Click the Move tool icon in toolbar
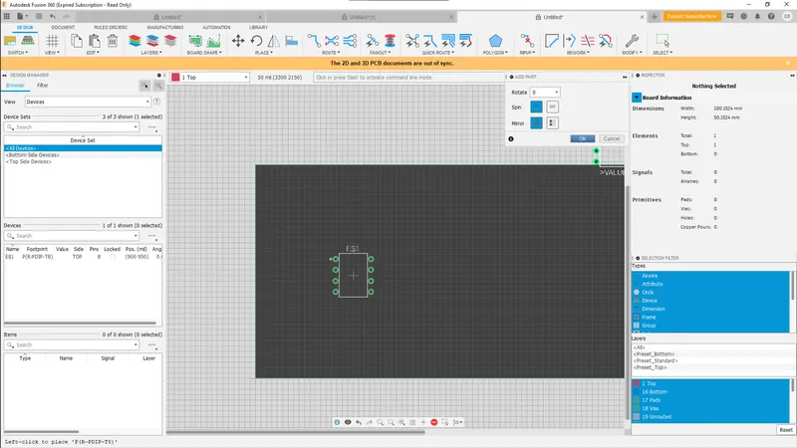The height and width of the screenshot is (448, 797). pyautogui.click(x=238, y=41)
